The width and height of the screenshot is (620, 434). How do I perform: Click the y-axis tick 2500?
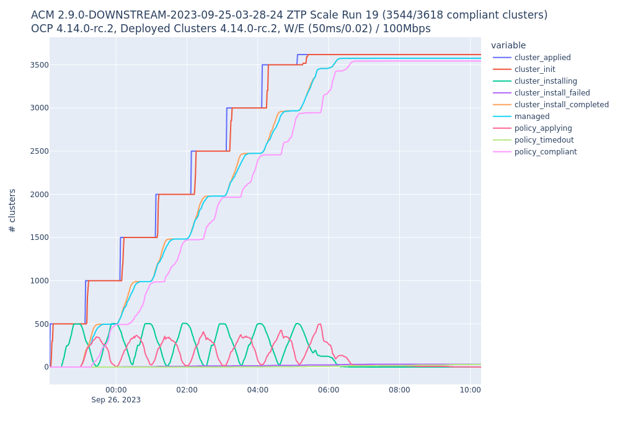click(x=40, y=151)
